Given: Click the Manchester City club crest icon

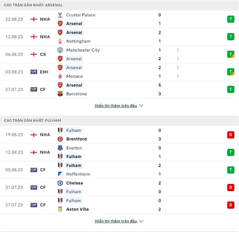Looking at the screenshot, I should (60, 50).
